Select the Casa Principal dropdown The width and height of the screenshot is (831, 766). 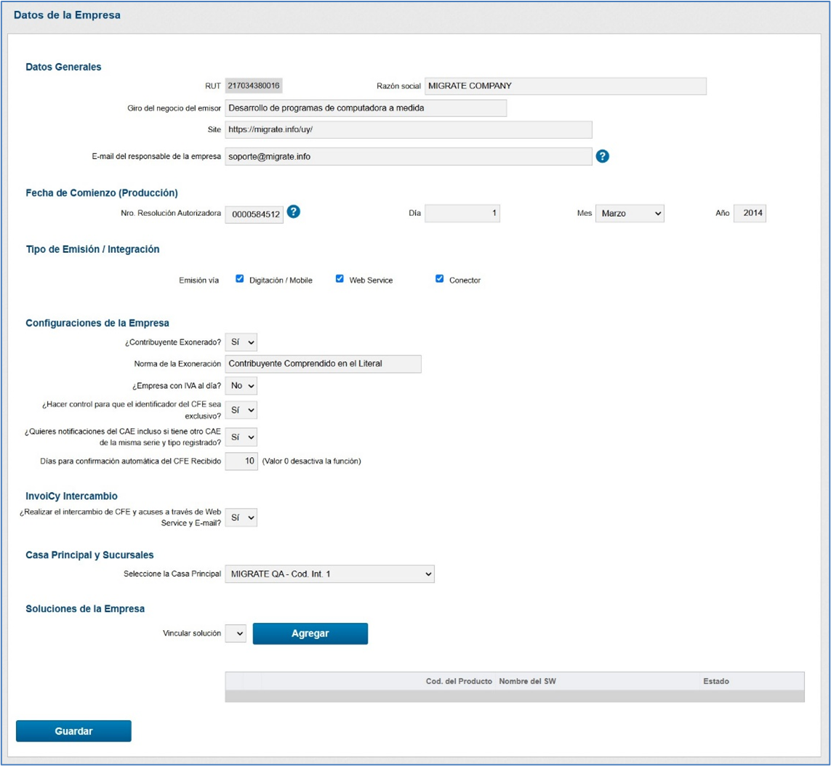[x=329, y=574]
